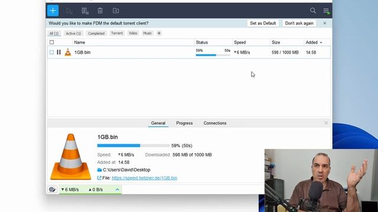Expand the speed panel chevron in status bar
This screenshot has height=212, width=378.
click(x=117, y=190)
